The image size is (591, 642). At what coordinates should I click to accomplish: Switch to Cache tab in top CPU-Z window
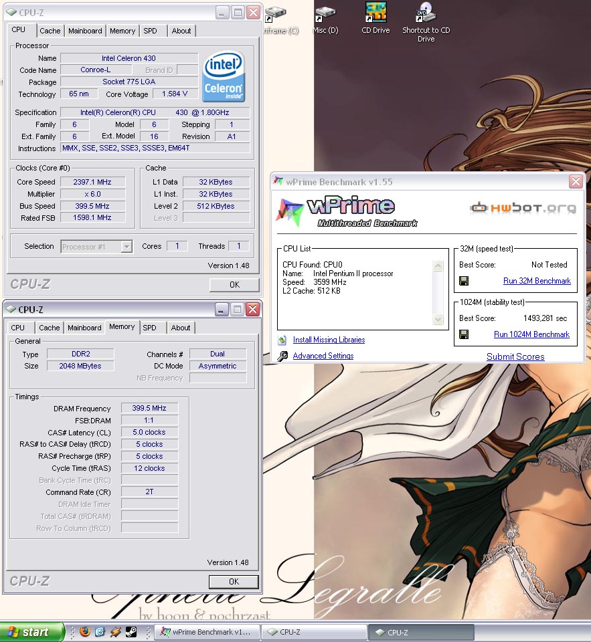50,31
